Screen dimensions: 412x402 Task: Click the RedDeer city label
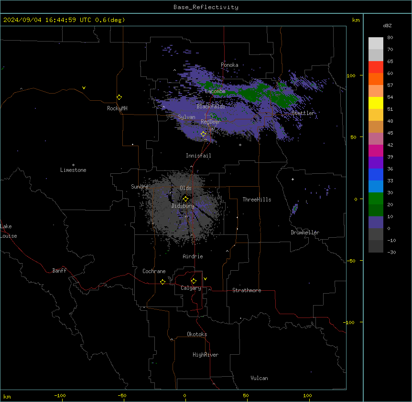211,122
